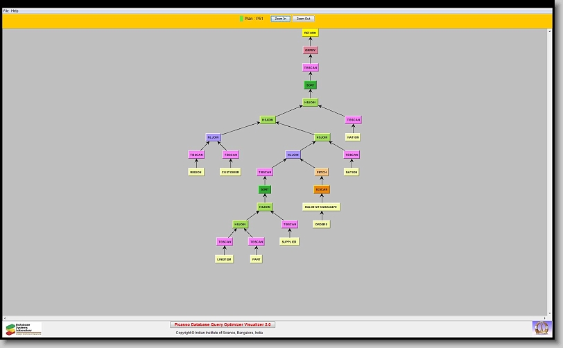Image resolution: width=563 pixels, height=348 pixels.
Task: Open the Help menu
Action: pos(15,11)
